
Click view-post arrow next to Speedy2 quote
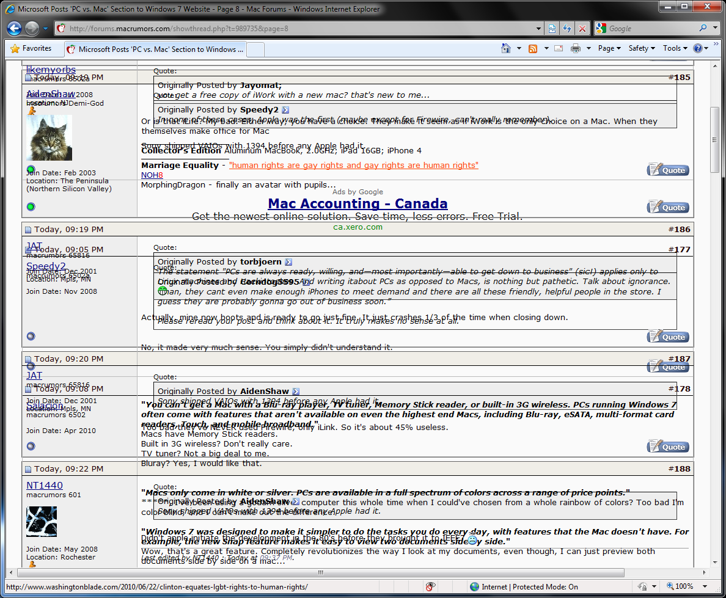(285, 110)
